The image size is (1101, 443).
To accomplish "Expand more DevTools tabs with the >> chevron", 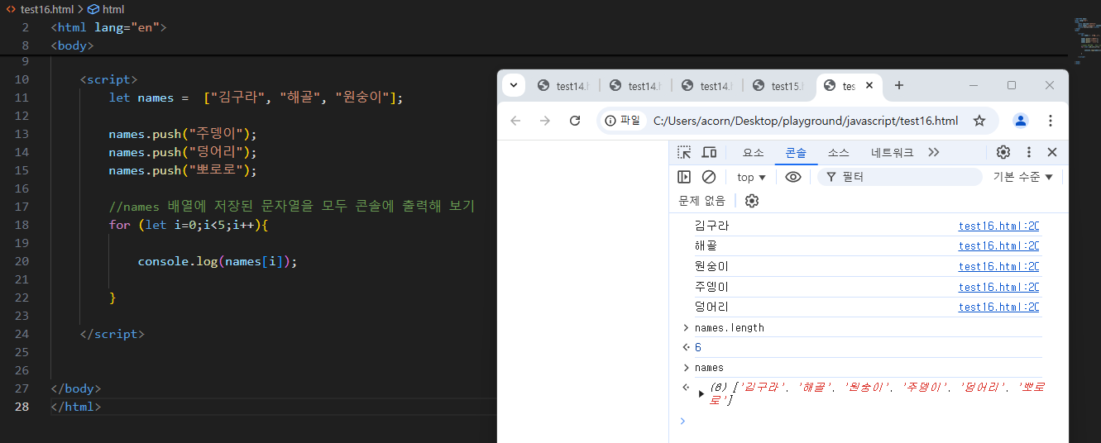I will tap(934, 152).
